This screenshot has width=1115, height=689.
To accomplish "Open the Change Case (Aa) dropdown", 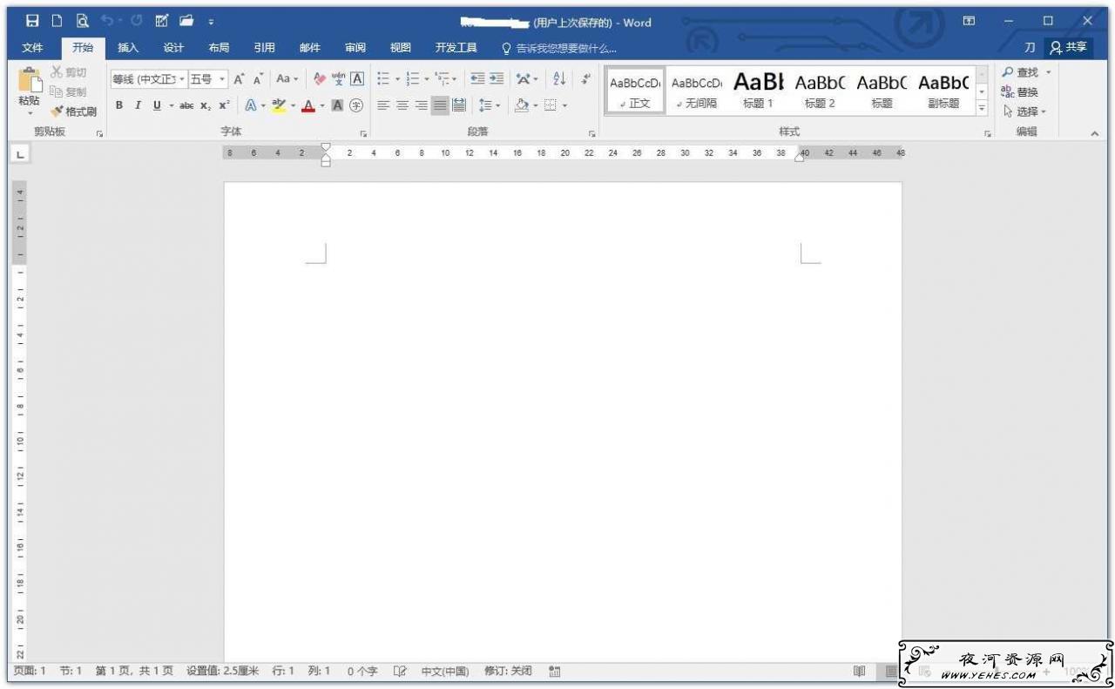I will coord(287,79).
